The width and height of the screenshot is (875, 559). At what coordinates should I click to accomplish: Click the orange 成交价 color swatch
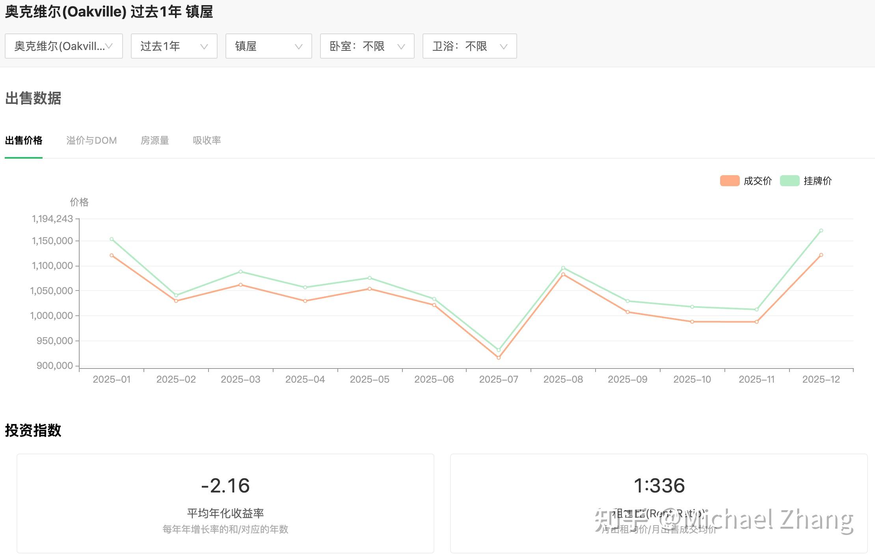[730, 181]
